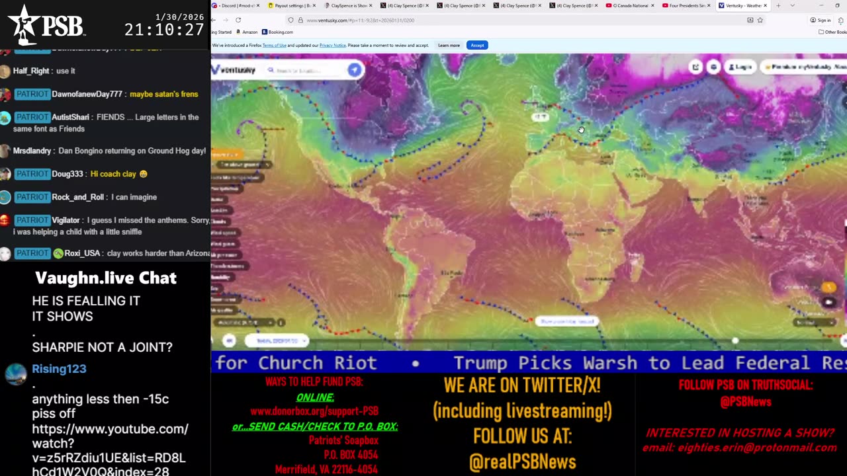This screenshot has width=847, height=476.
Task: Close the Ventusky tab
Action: tap(765, 5)
